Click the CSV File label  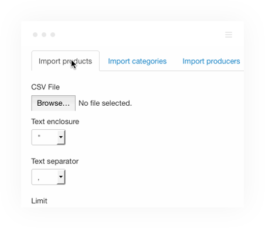click(x=45, y=87)
